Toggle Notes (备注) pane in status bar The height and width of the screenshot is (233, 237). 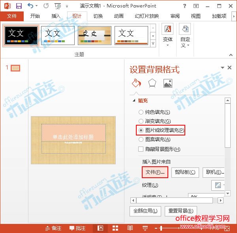(x=53, y=228)
